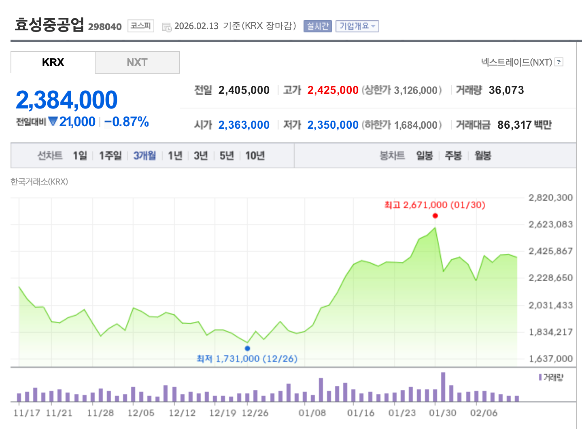This screenshot has height=429, width=582.
Task: Click the current price 2,384,000
Action: [67, 100]
